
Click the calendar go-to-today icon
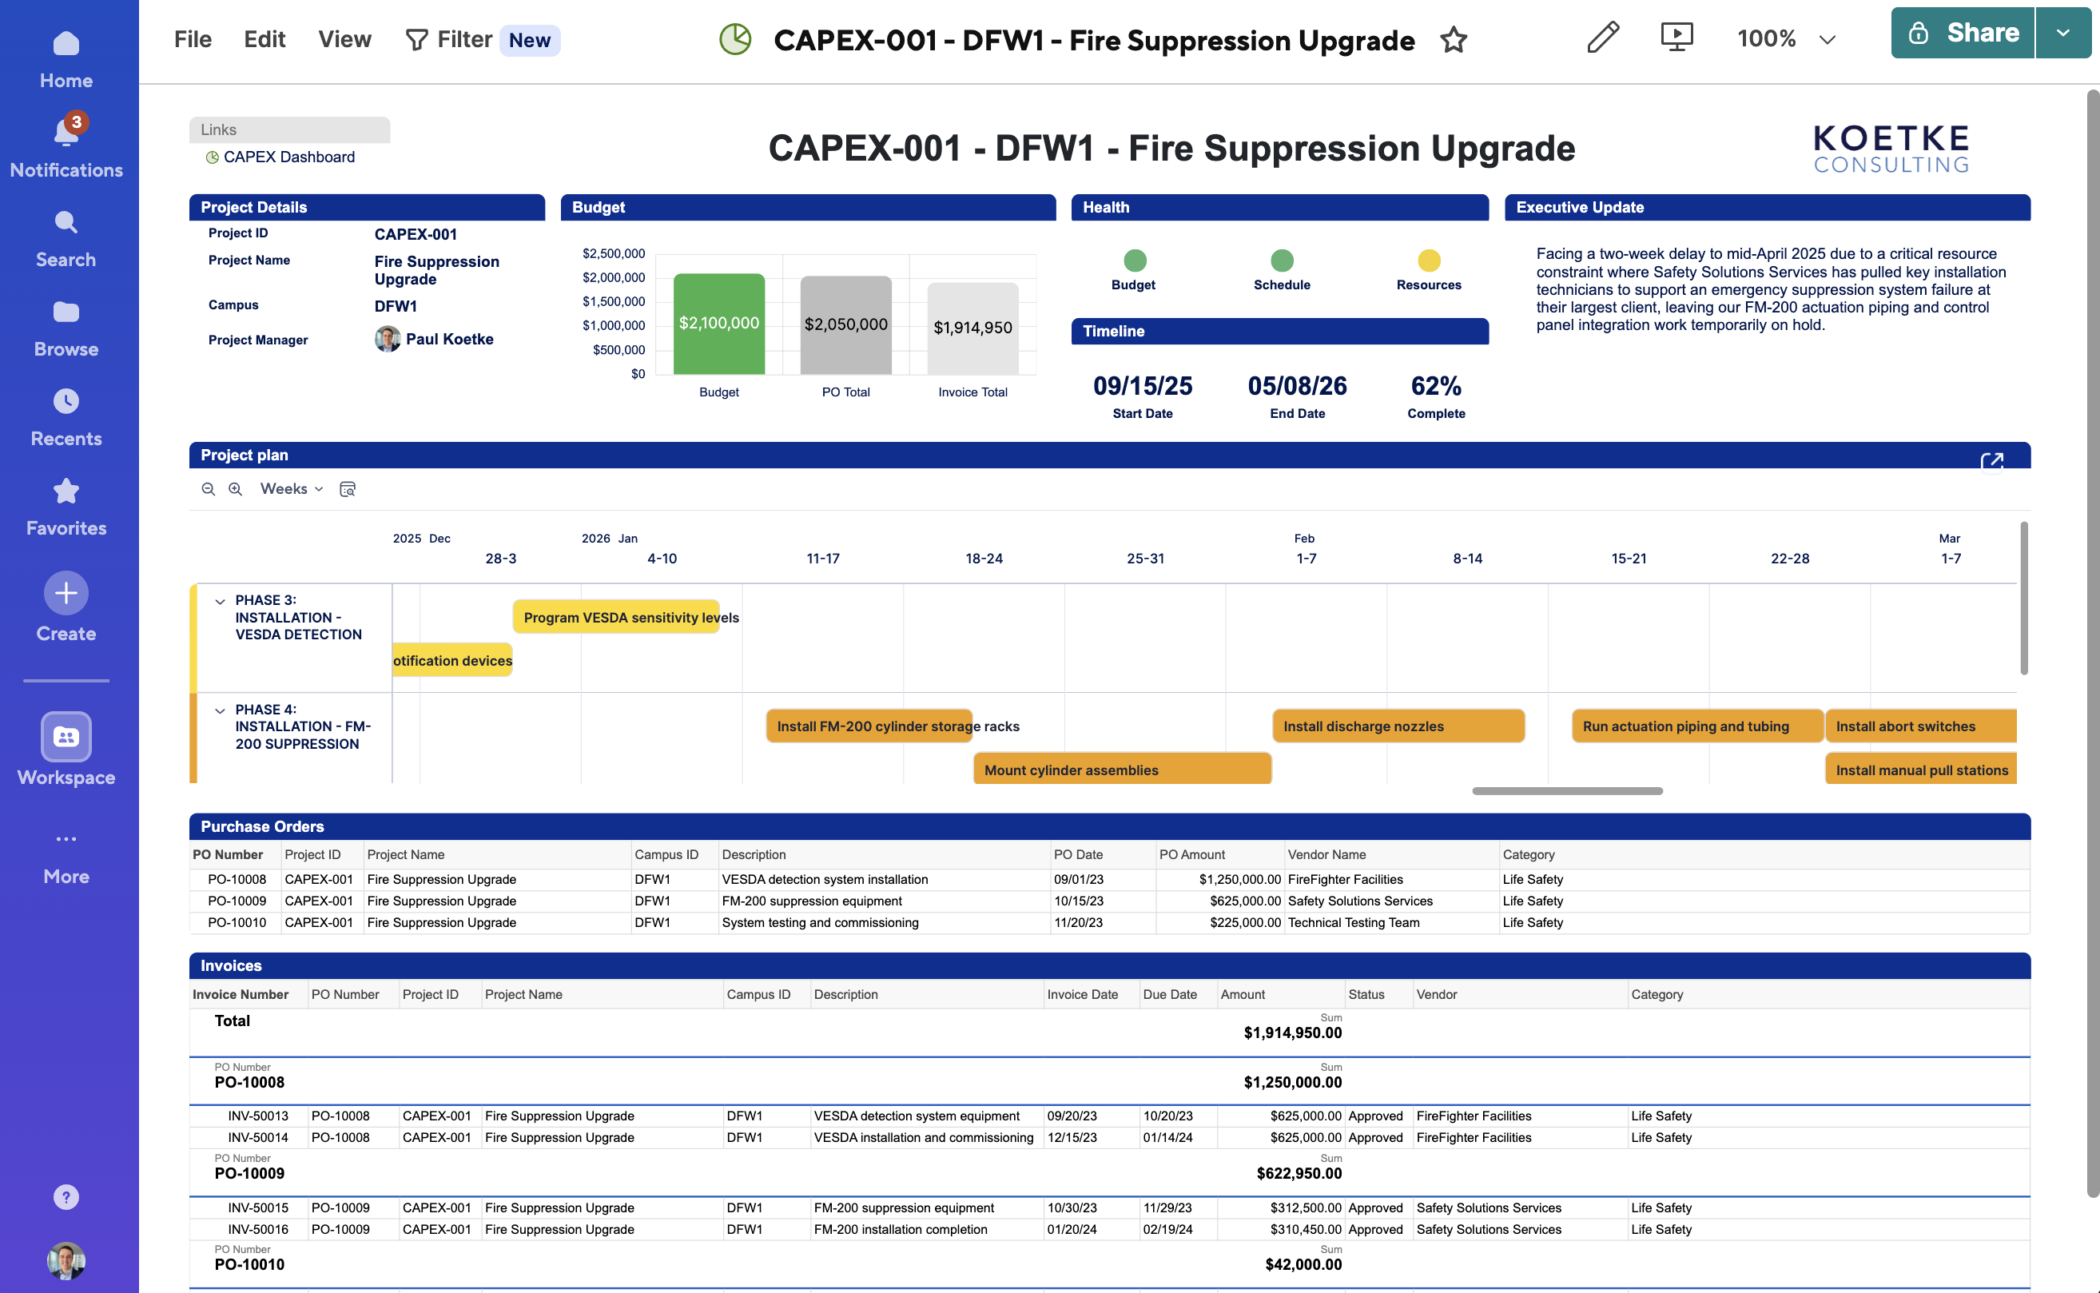(x=347, y=489)
